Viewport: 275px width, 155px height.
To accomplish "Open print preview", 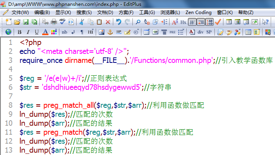I will pyautogui.click(x=45, y=22).
